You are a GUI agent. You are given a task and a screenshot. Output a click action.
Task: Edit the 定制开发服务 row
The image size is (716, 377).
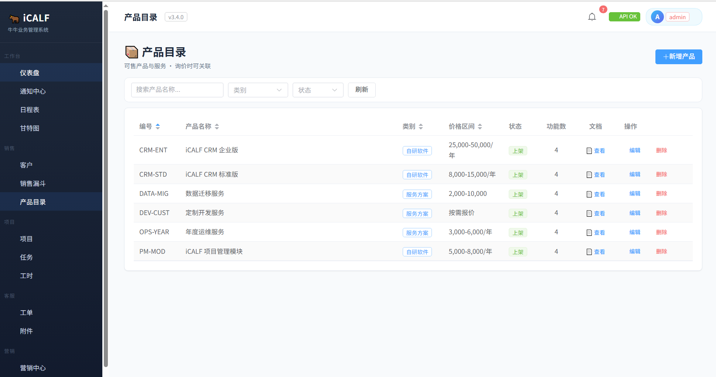tap(635, 213)
